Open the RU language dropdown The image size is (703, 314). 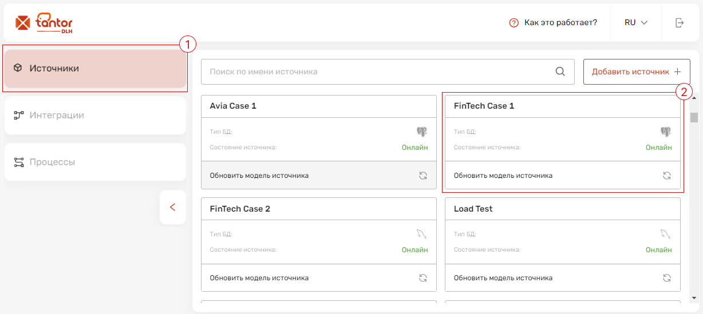coord(636,23)
